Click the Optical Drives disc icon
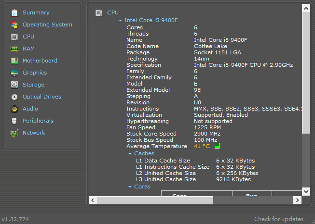The width and height of the screenshot is (315, 224). click(14, 97)
